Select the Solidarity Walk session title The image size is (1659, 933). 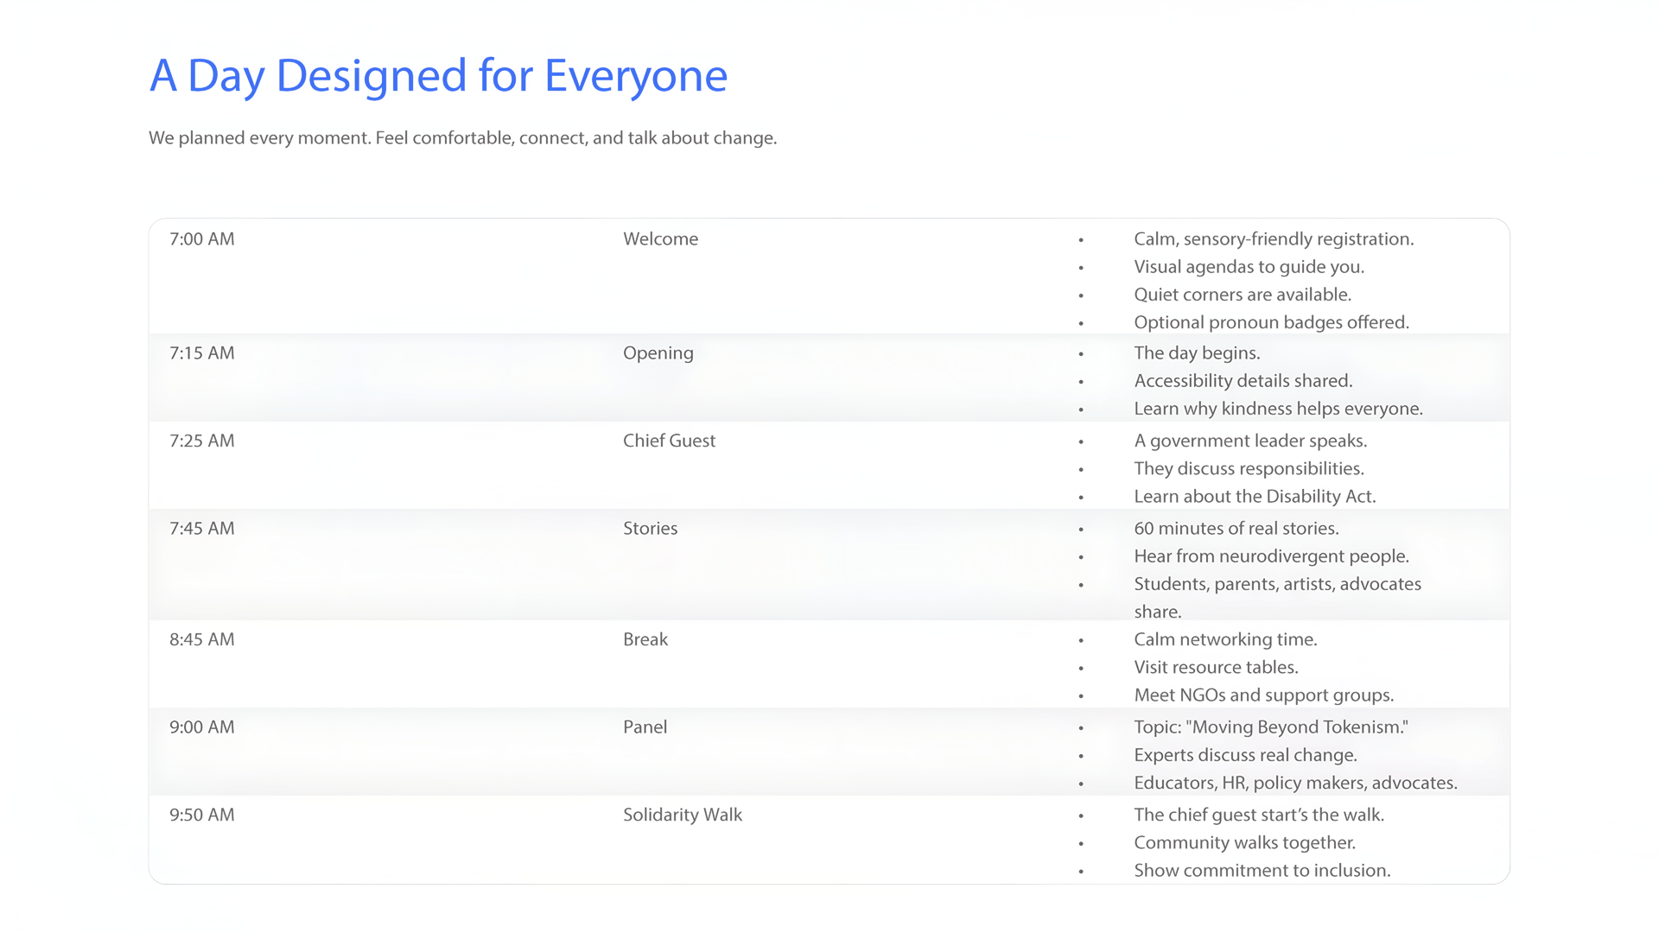[682, 816]
